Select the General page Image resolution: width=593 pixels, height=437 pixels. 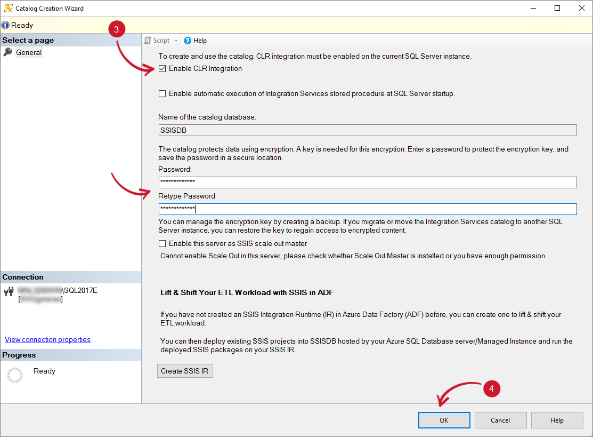(29, 52)
